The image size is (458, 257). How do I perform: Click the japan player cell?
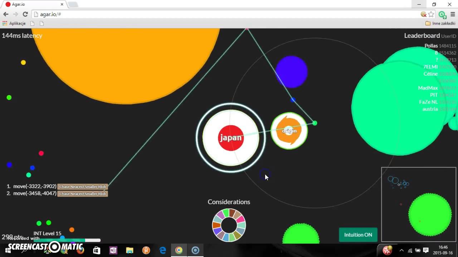tap(231, 138)
